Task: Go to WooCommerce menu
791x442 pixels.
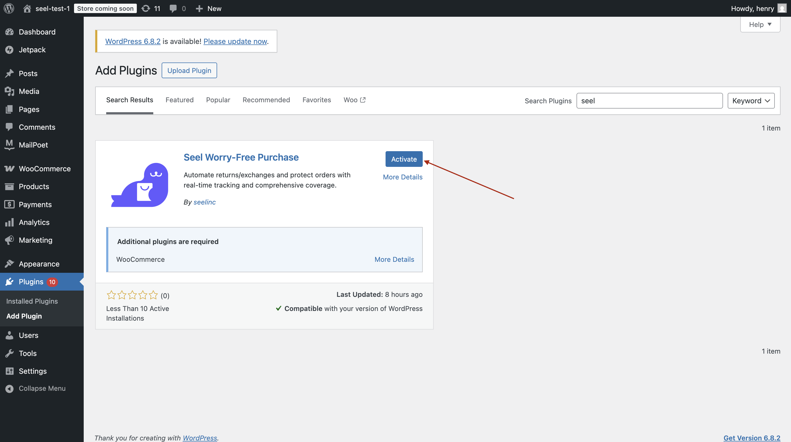Action: point(44,168)
